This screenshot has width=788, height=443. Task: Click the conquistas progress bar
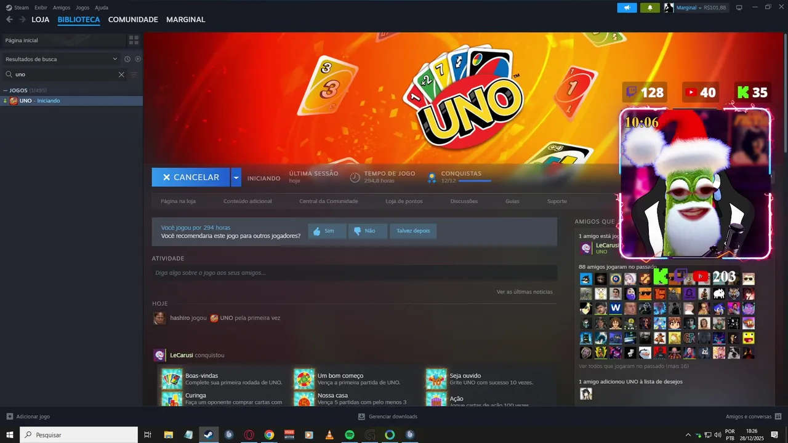coord(475,181)
